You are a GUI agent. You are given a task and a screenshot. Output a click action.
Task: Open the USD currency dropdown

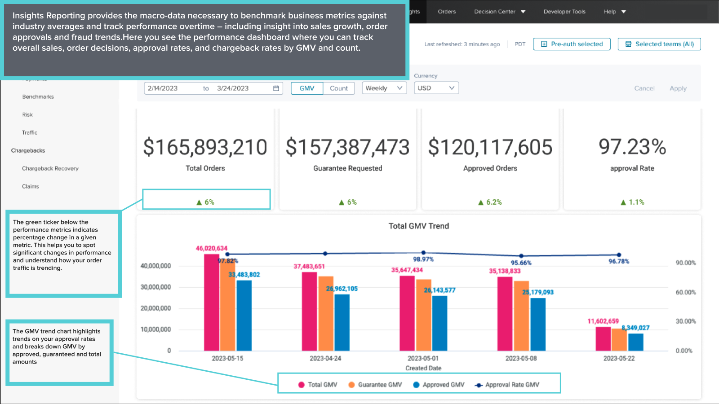[x=436, y=88]
